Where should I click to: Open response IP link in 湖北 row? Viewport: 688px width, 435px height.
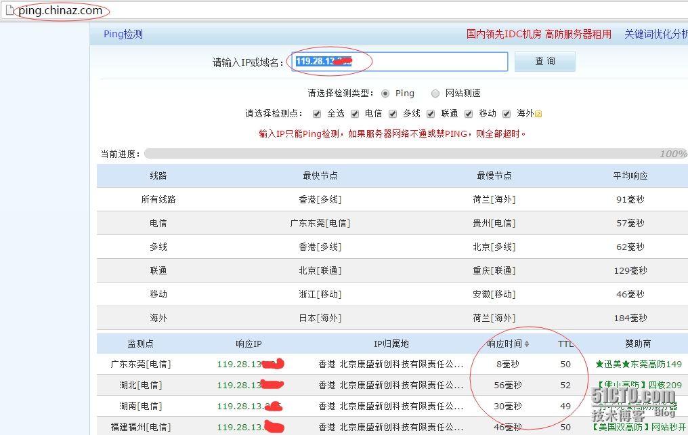(250, 385)
